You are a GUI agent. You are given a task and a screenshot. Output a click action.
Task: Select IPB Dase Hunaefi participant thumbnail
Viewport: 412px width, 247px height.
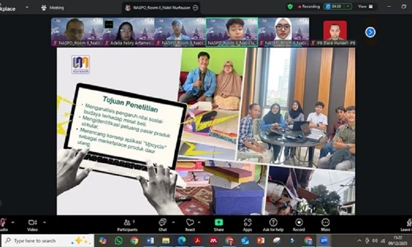click(334, 32)
